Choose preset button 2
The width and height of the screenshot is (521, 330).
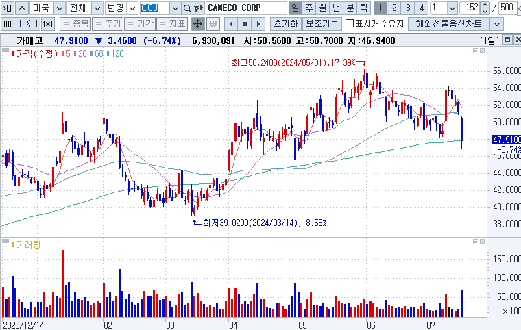point(394,8)
